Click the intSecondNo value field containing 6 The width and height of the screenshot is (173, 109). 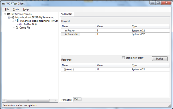click(113, 34)
